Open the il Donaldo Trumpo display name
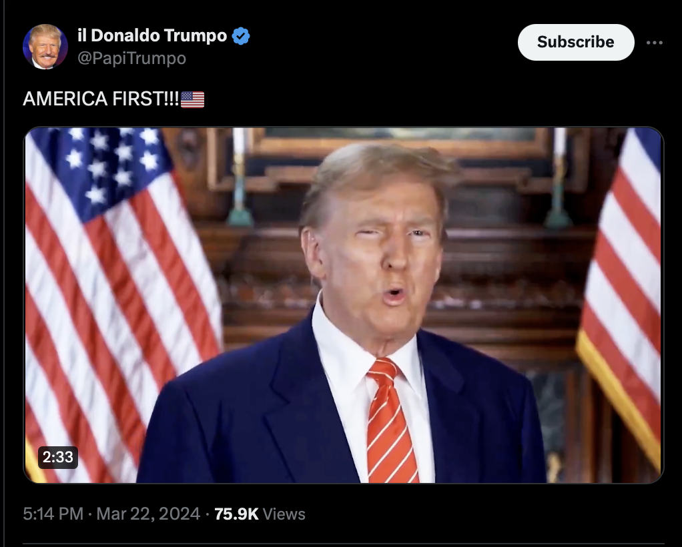Image resolution: width=682 pixels, height=547 pixels. click(x=152, y=35)
